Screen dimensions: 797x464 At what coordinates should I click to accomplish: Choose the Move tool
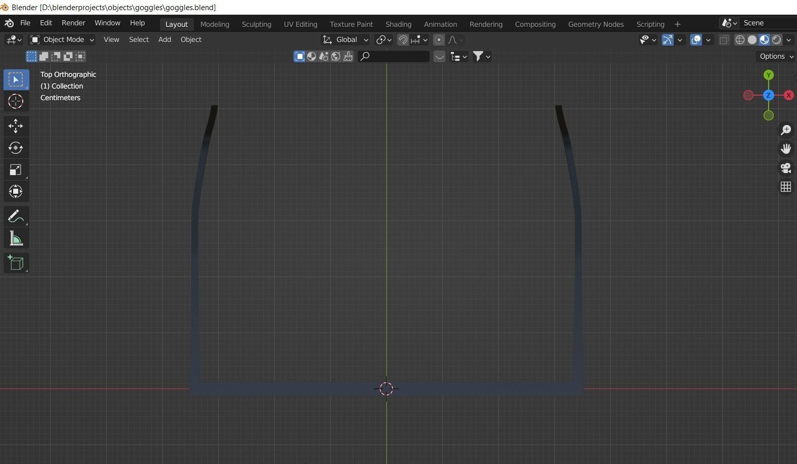coord(16,126)
